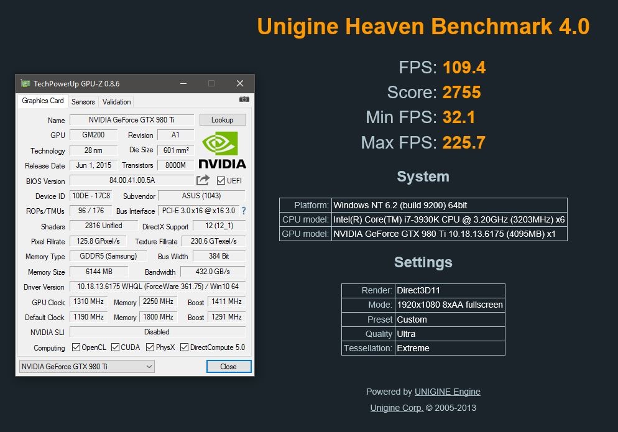Toggle the OpenCL checkbox
The image size is (618, 432).
coord(76,347)
